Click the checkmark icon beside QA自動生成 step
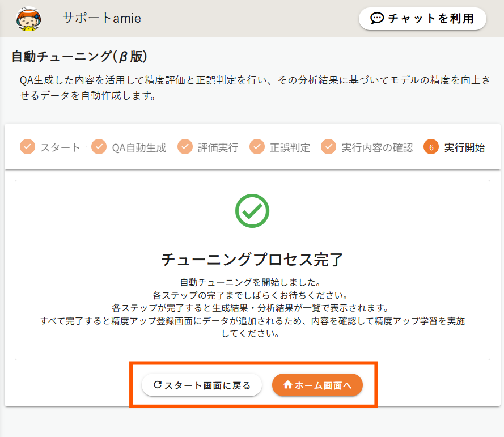 point(99,147)
